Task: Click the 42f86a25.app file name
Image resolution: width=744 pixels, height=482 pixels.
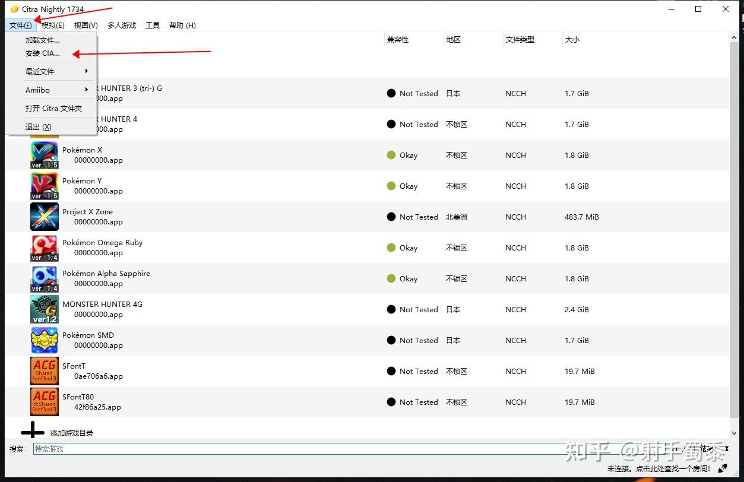Action: 97,407
